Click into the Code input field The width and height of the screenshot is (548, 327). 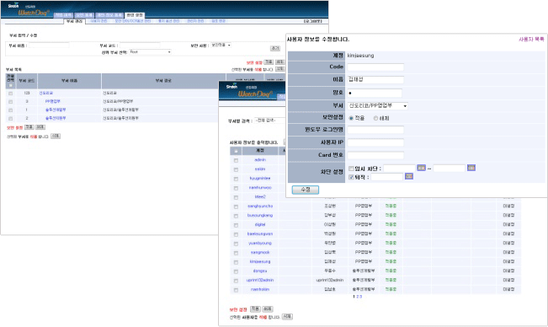pyautogui.click(x=375, y=67)
